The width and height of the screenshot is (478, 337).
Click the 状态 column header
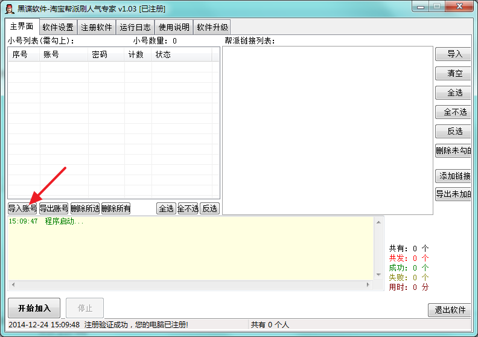pos(182,54)
